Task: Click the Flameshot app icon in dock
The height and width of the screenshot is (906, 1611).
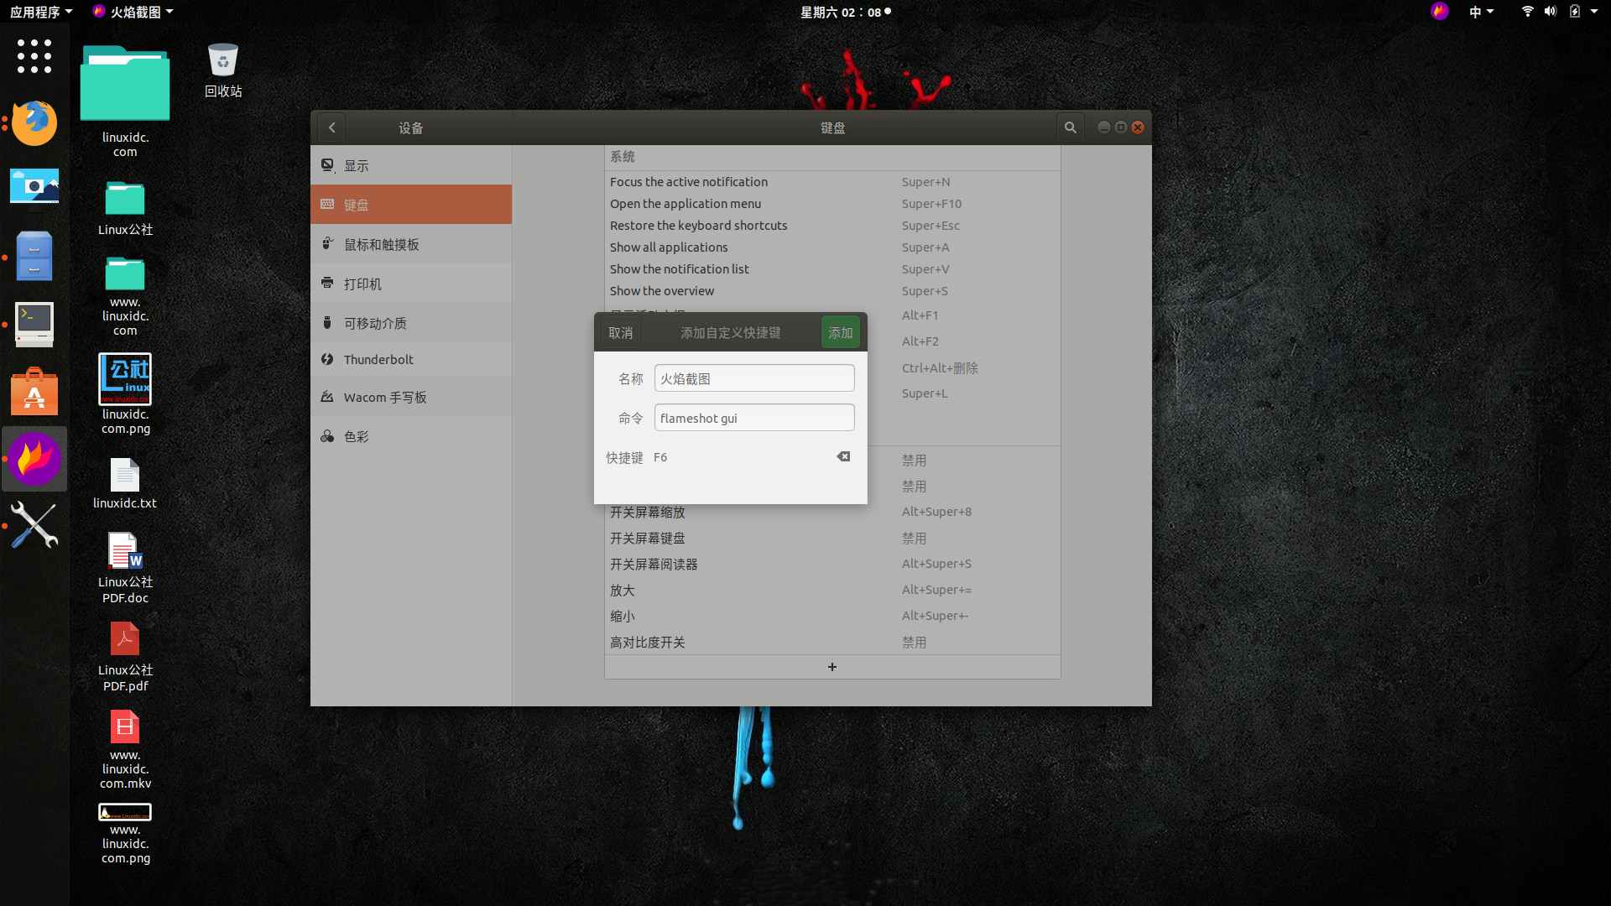Action: [x=35, y=457]
